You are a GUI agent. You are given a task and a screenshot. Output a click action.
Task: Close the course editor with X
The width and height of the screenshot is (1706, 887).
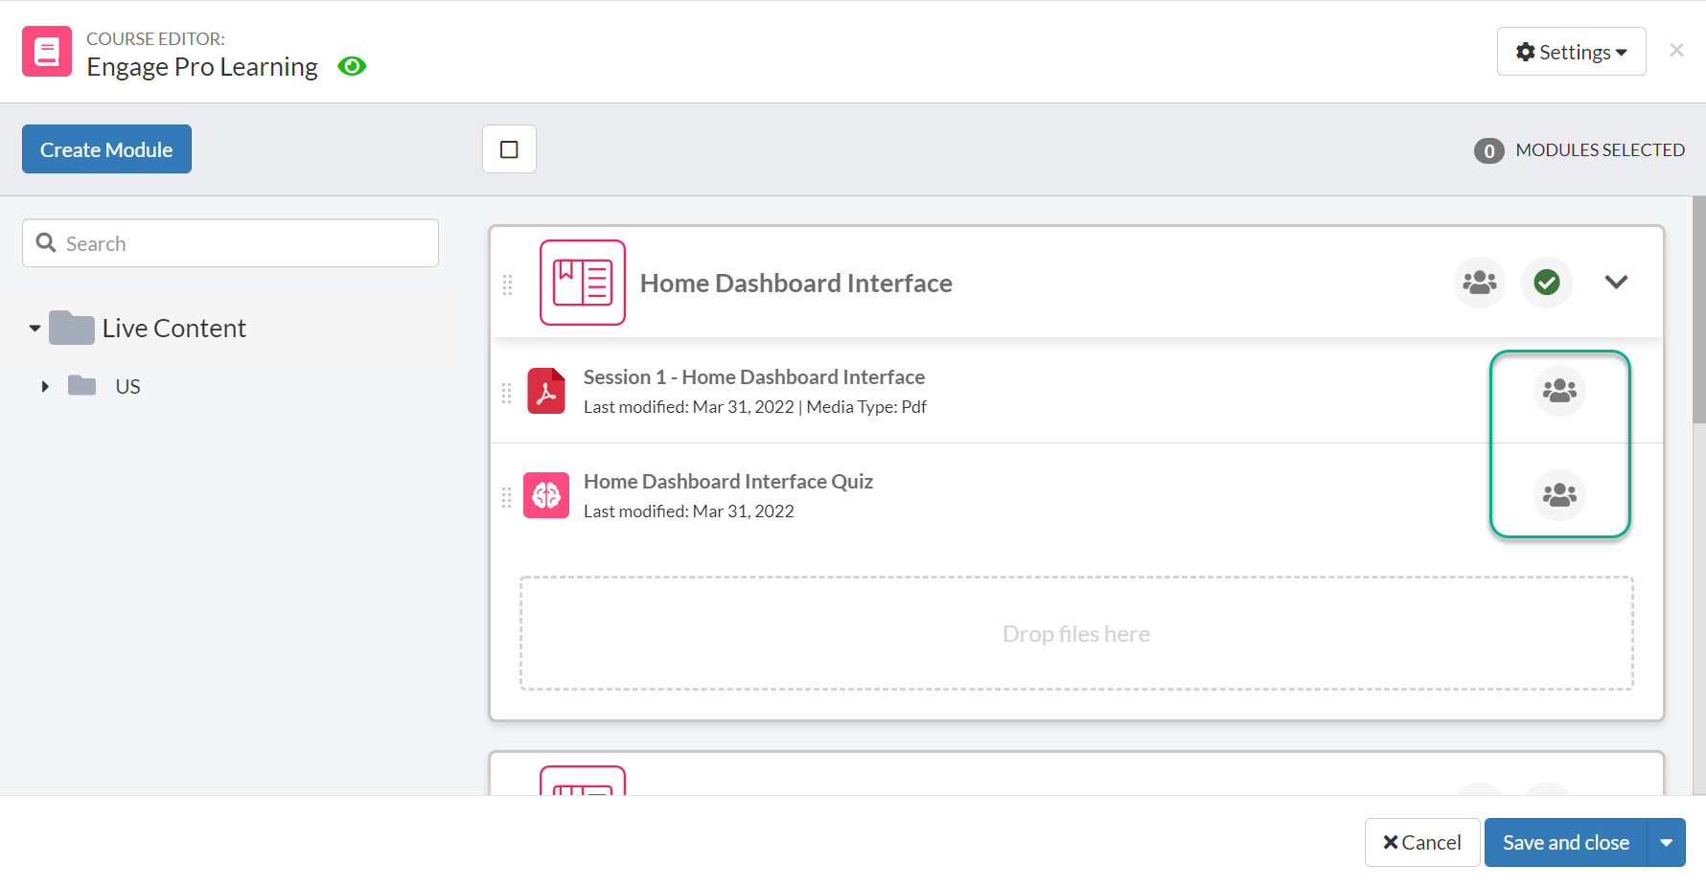pyautogui.click(x=1676, y=51)
